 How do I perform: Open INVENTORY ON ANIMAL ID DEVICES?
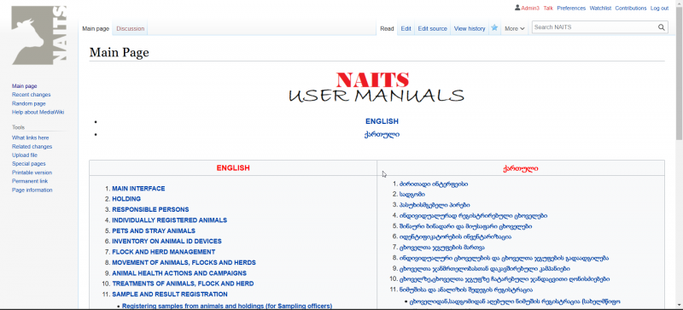(166, 241)
